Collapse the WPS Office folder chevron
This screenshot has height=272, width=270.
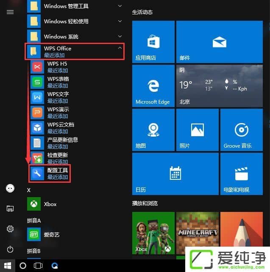120,48
